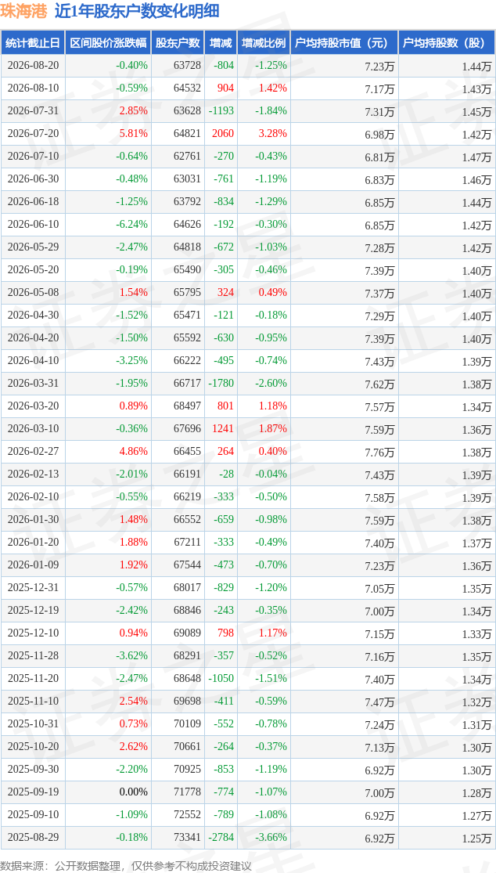Select the -2784 decrease value
The image size is (496, 873).
pos(221,837)
